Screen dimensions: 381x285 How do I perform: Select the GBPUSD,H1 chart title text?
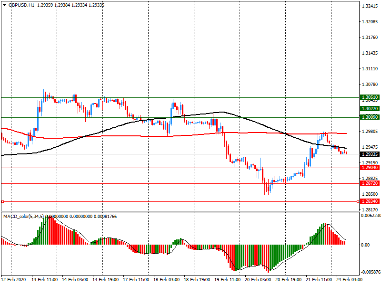coord(21,5)
